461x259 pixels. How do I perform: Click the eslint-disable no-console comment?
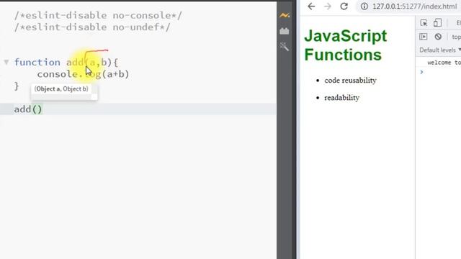[98, 15]
